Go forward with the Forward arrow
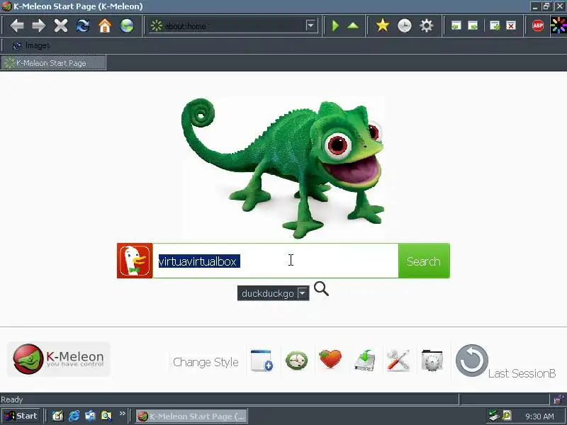567x425 pixels. coord(39,25)
